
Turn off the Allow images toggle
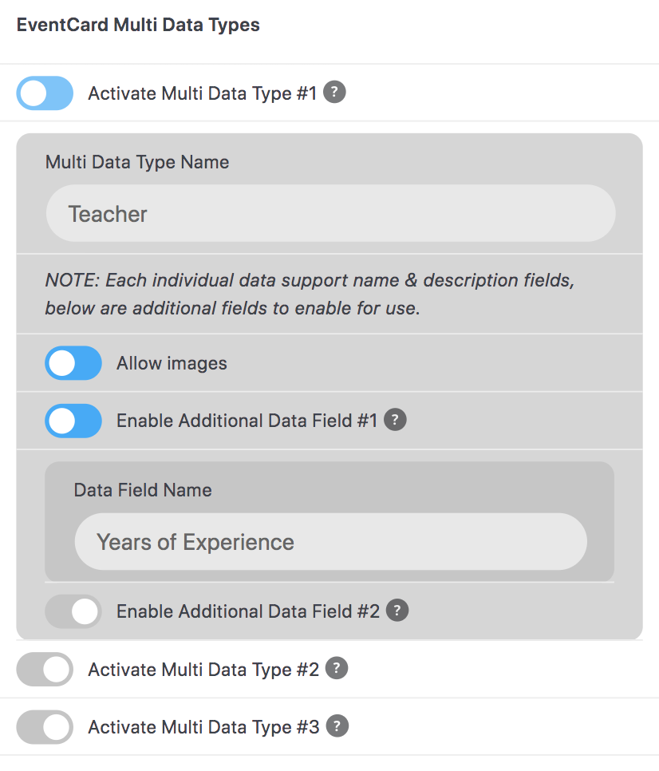coord(73,363)
